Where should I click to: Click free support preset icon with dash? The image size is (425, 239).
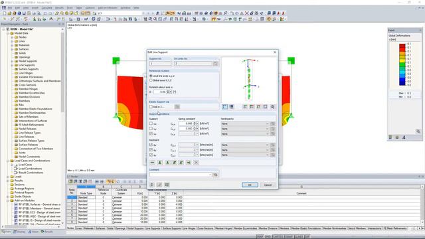[152, 163]
